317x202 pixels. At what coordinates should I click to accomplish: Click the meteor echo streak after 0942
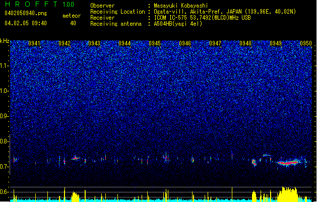tap(76, 158)
